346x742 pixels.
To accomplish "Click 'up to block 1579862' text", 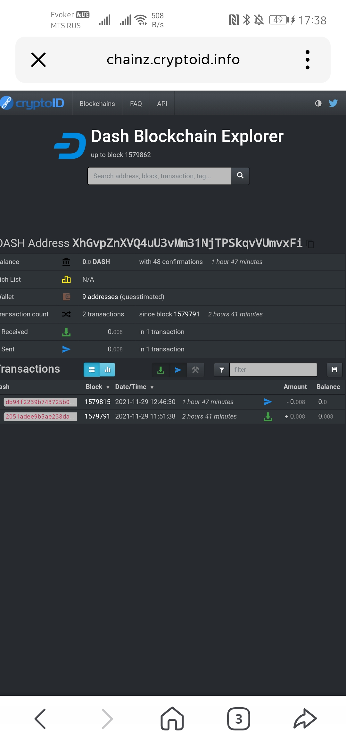I will (x=121, y=155).
